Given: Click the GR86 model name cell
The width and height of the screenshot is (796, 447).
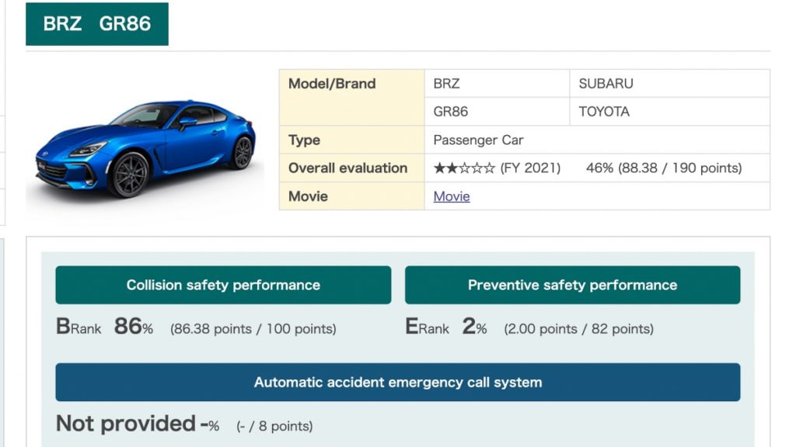Looking at the screenshot, I should [x=451, y=112].
